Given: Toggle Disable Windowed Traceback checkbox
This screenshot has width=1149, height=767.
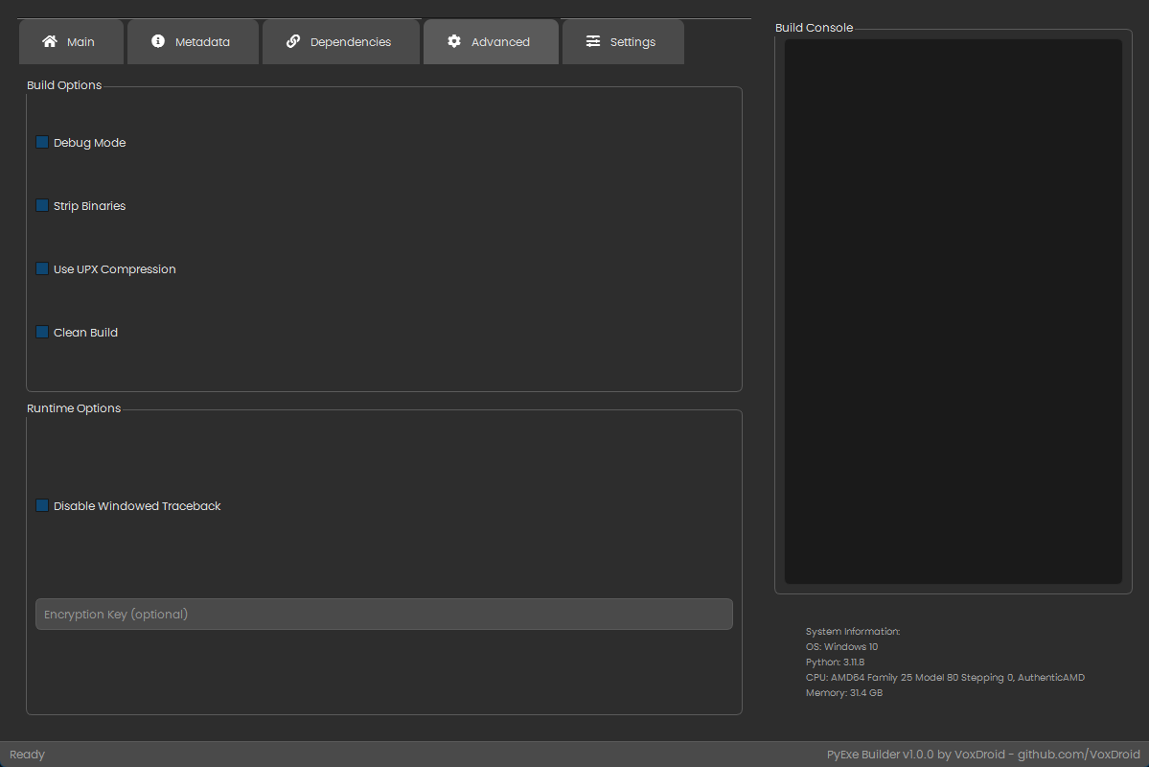Looking at the screenshot, I should coord(42,506).
